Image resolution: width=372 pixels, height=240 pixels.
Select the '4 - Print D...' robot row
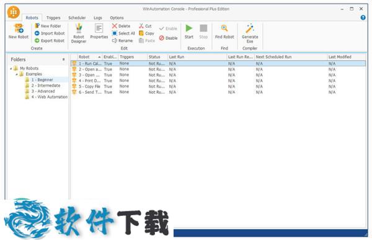[218, 81]
